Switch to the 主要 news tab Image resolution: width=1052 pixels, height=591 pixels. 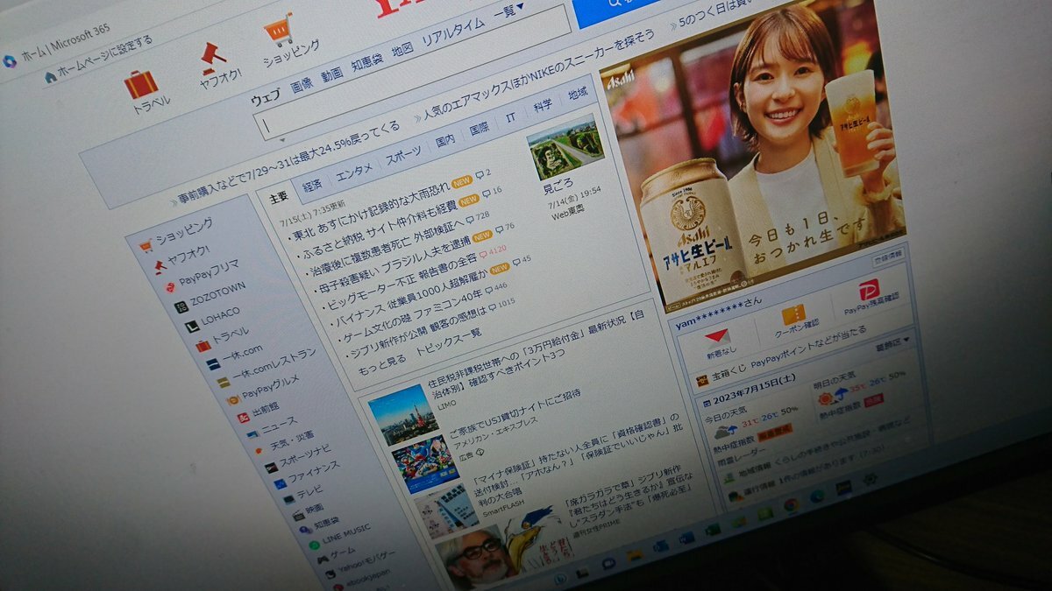279,196
